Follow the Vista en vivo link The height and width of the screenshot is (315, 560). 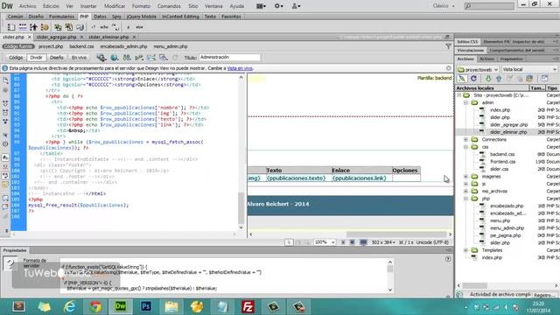240,68
